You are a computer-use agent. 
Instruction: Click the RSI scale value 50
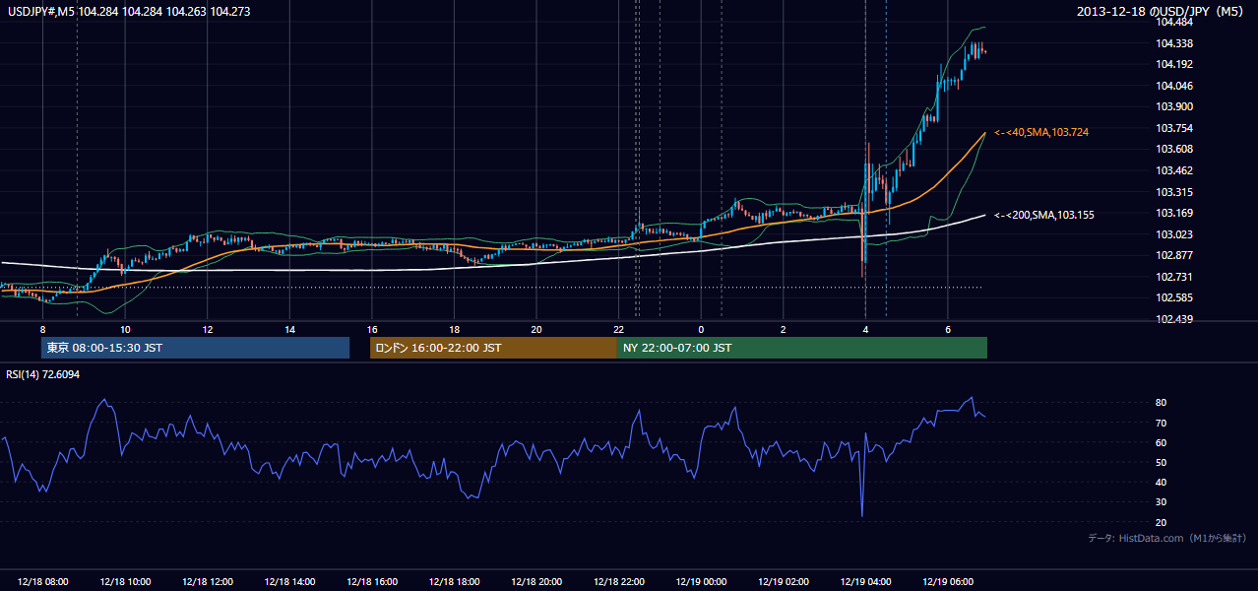tap(1162, 462)
